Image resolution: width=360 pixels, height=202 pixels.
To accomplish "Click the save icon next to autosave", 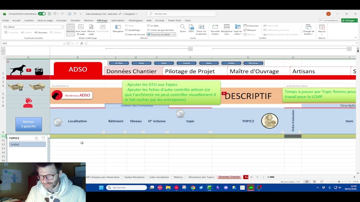I will [x=49, y=14].
